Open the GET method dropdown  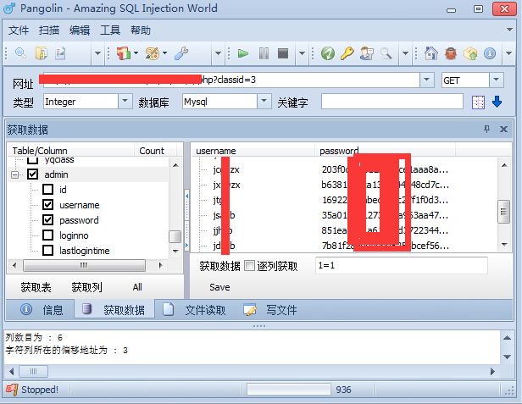tap(497, 80)
